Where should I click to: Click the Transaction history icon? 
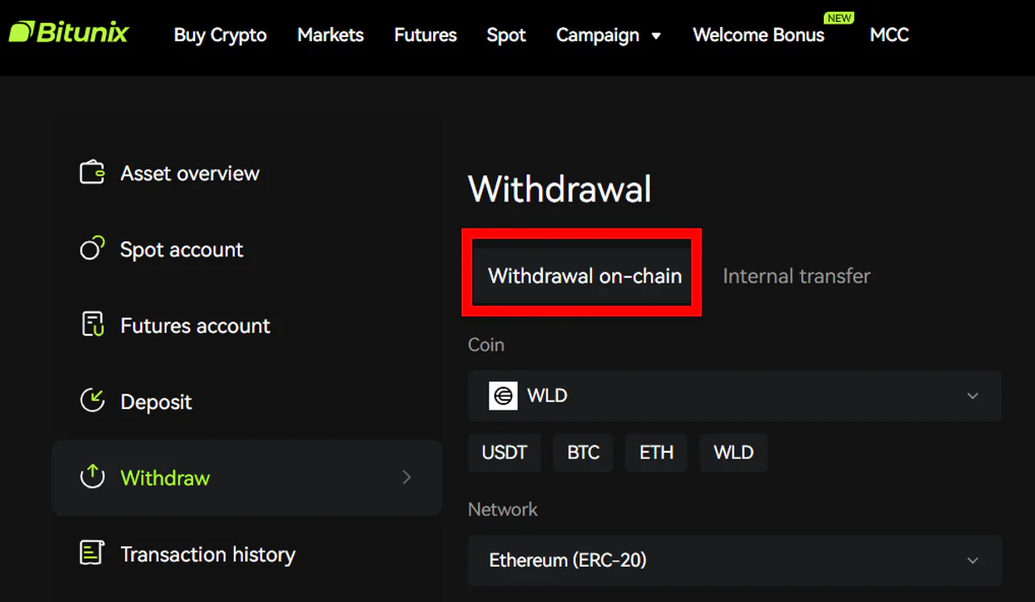92,553
